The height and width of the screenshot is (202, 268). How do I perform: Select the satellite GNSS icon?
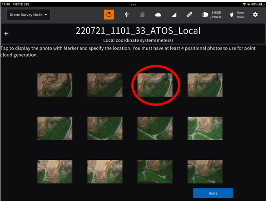coord(189,15)
